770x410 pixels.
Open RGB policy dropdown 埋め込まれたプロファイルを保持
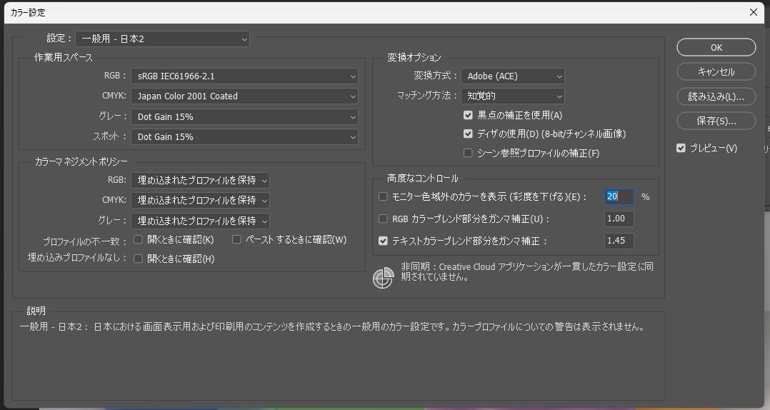[x=200, y=180]
